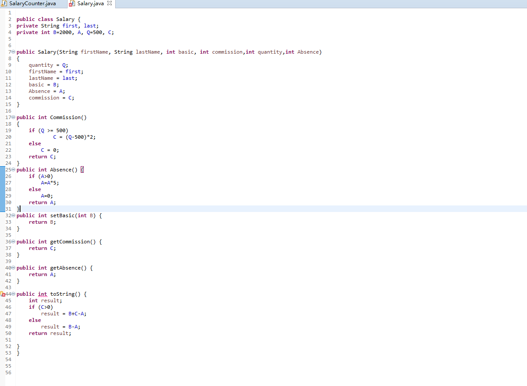
Task: Click the 'return result;' statement
Action: (x=50, y=333)
